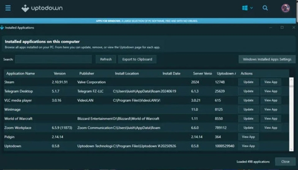Image resolution: width=298 pixels, height=170 pixels.
Task: Update Steam application
Action: point(248,82)
